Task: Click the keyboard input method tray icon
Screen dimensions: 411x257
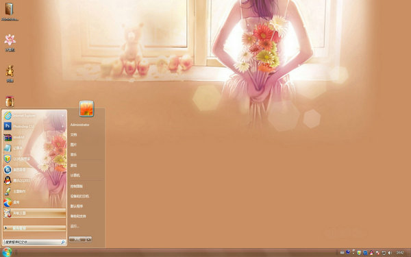Action: pyautogui.click(x=342, y=253)
